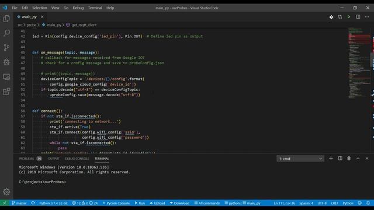Open the Search view in activity bar
Viewport: 374px width, 210px height.
(x=6, y=33)
